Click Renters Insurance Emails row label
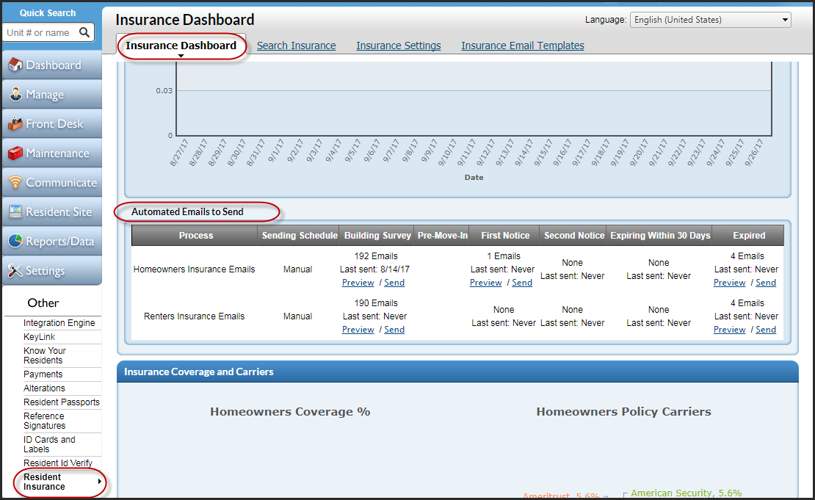 coord(195,316)
